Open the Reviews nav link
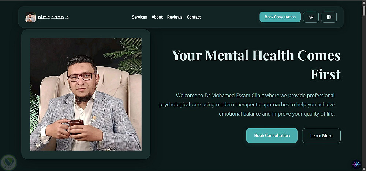 pos(175,17)
